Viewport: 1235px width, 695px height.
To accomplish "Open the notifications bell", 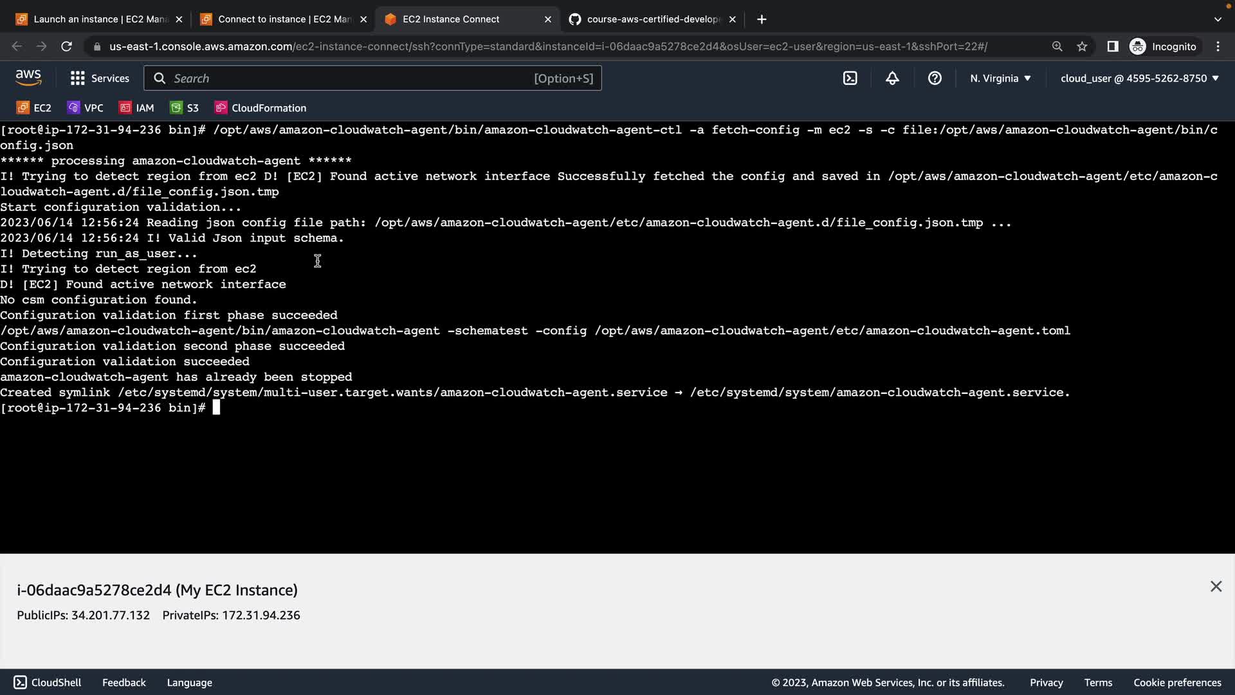I will [892, 79].
